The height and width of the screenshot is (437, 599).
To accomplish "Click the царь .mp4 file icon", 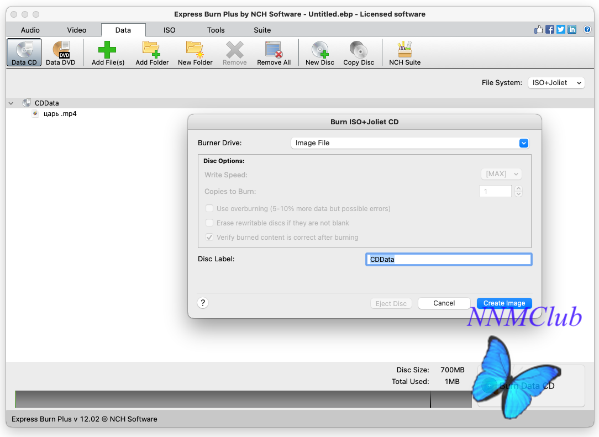I will pos(35,113).
